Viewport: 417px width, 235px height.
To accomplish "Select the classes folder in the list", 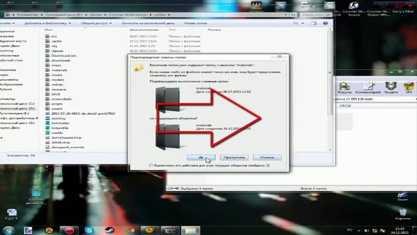I will pyautogui.click(x=57, y=51).
